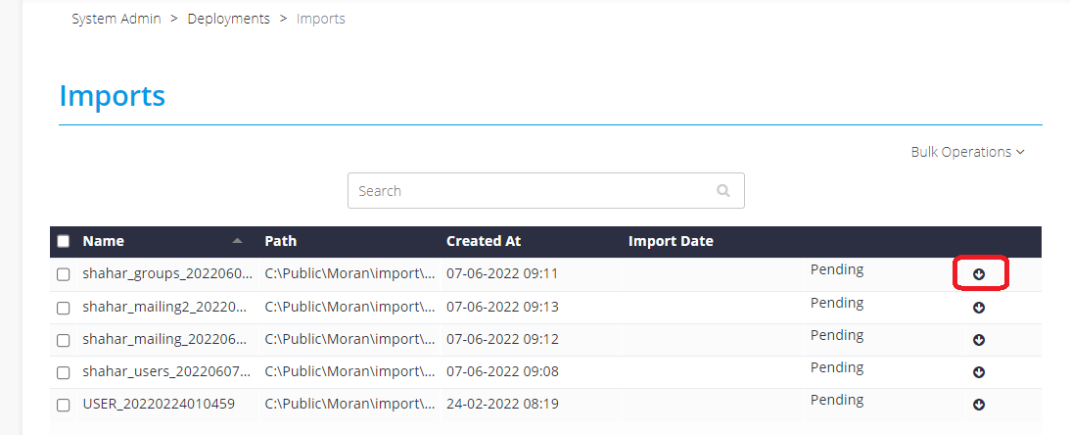Viewport: 1070px width, 435px height.
Task: Click the path cell of shahar_mailing2 row
Action: (x=349, y=307)
